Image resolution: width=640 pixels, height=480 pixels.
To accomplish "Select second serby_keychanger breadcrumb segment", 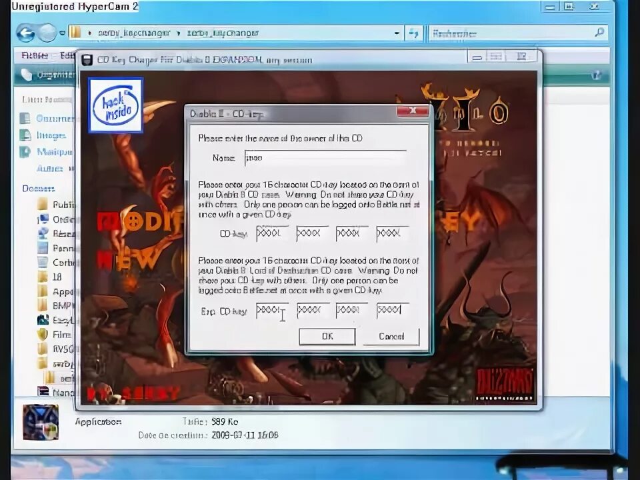I will 223,33.
